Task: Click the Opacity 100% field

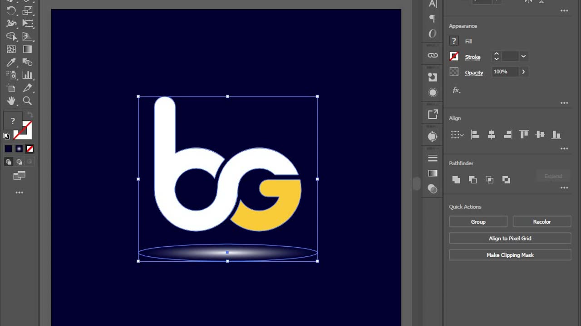Action: pyautogui.click(x=505, y=72)
